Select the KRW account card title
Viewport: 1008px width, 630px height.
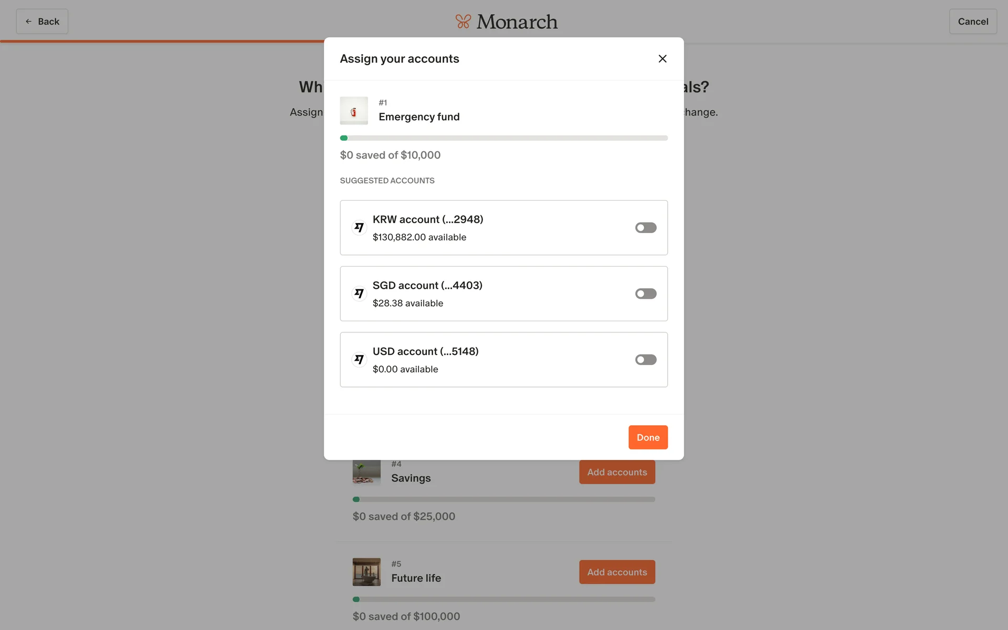coord(427,219)
